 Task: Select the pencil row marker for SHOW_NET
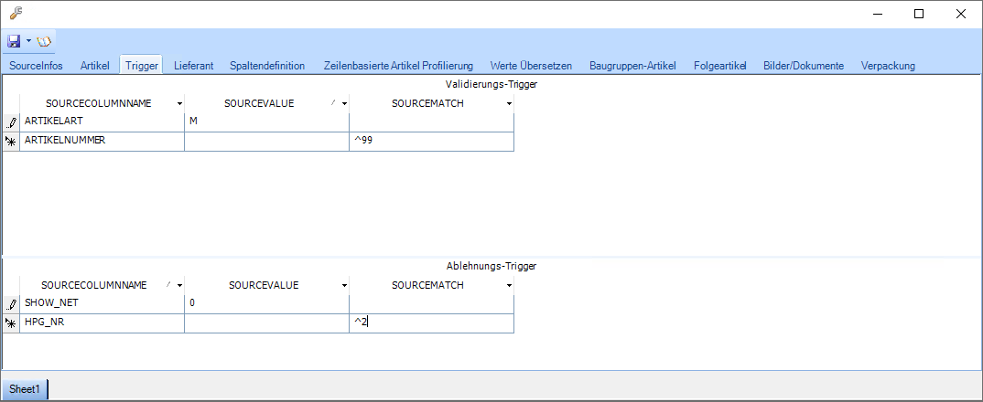(11, 303)
